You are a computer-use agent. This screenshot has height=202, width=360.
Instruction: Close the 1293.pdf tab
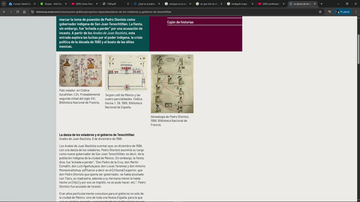click(x=128, y=4)
